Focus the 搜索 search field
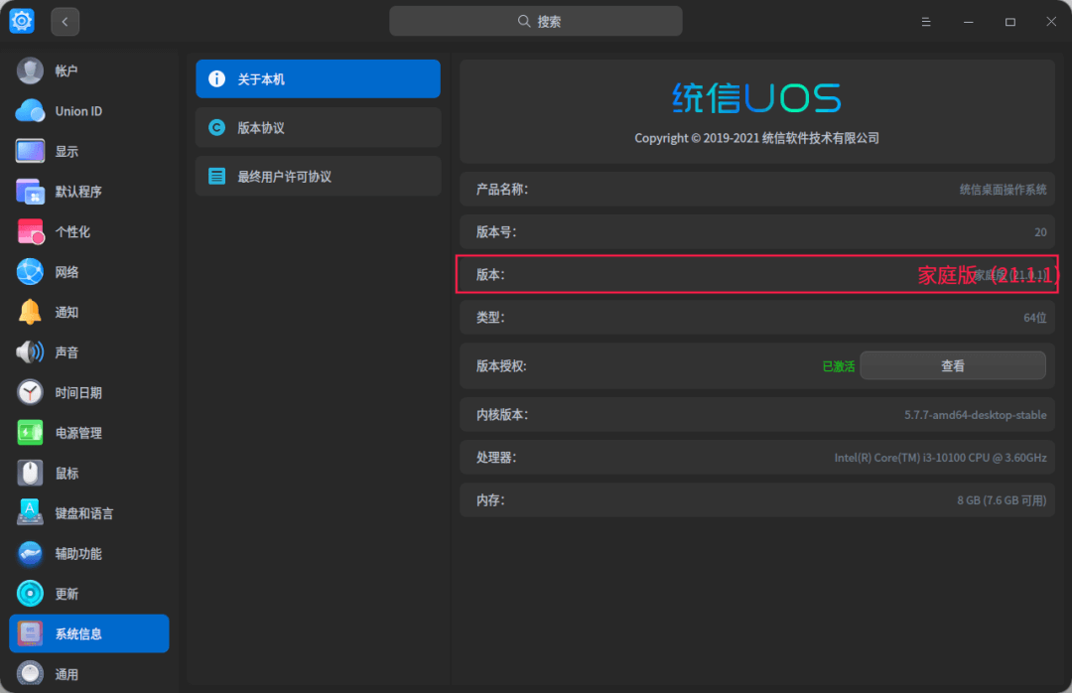The width and height of the screenshot is (1072, 693). [536, 21]
